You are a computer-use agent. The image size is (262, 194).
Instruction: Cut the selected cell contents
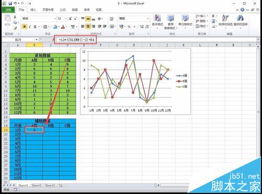point(15,17)
